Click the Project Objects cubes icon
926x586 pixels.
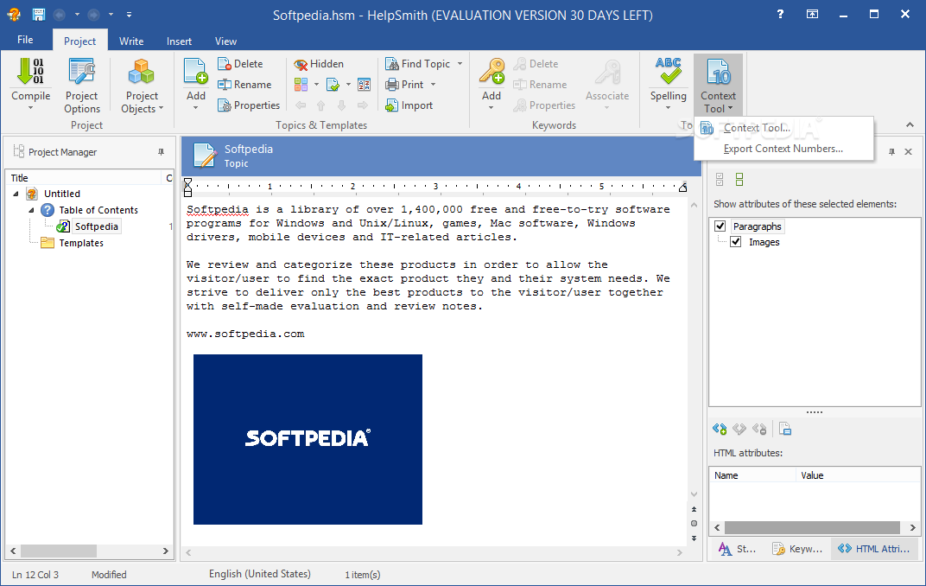tap(141, 72)
